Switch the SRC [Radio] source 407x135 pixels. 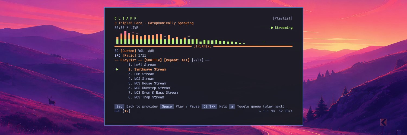click(129, 55)
